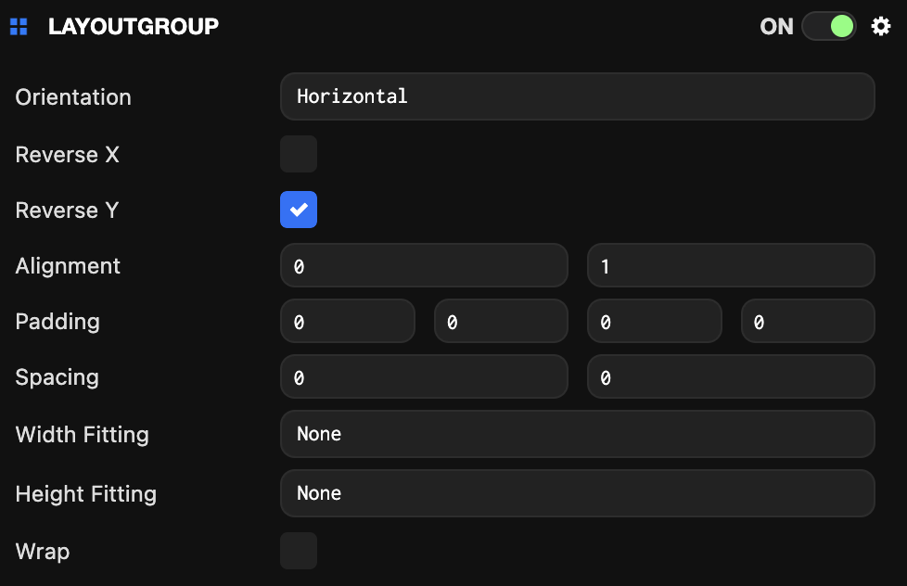Click the Orientation row label

click(72, 96)
